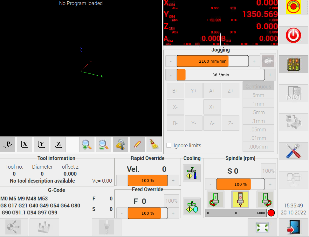The width and height of the screenshot is (309, 237).
Task: Open the settings tools page
Action: 293,151
